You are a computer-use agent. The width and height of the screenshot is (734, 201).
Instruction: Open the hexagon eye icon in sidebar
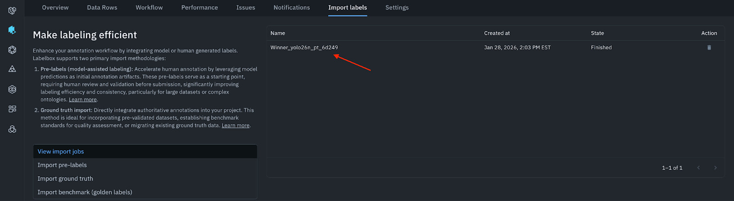coord(12,90)
